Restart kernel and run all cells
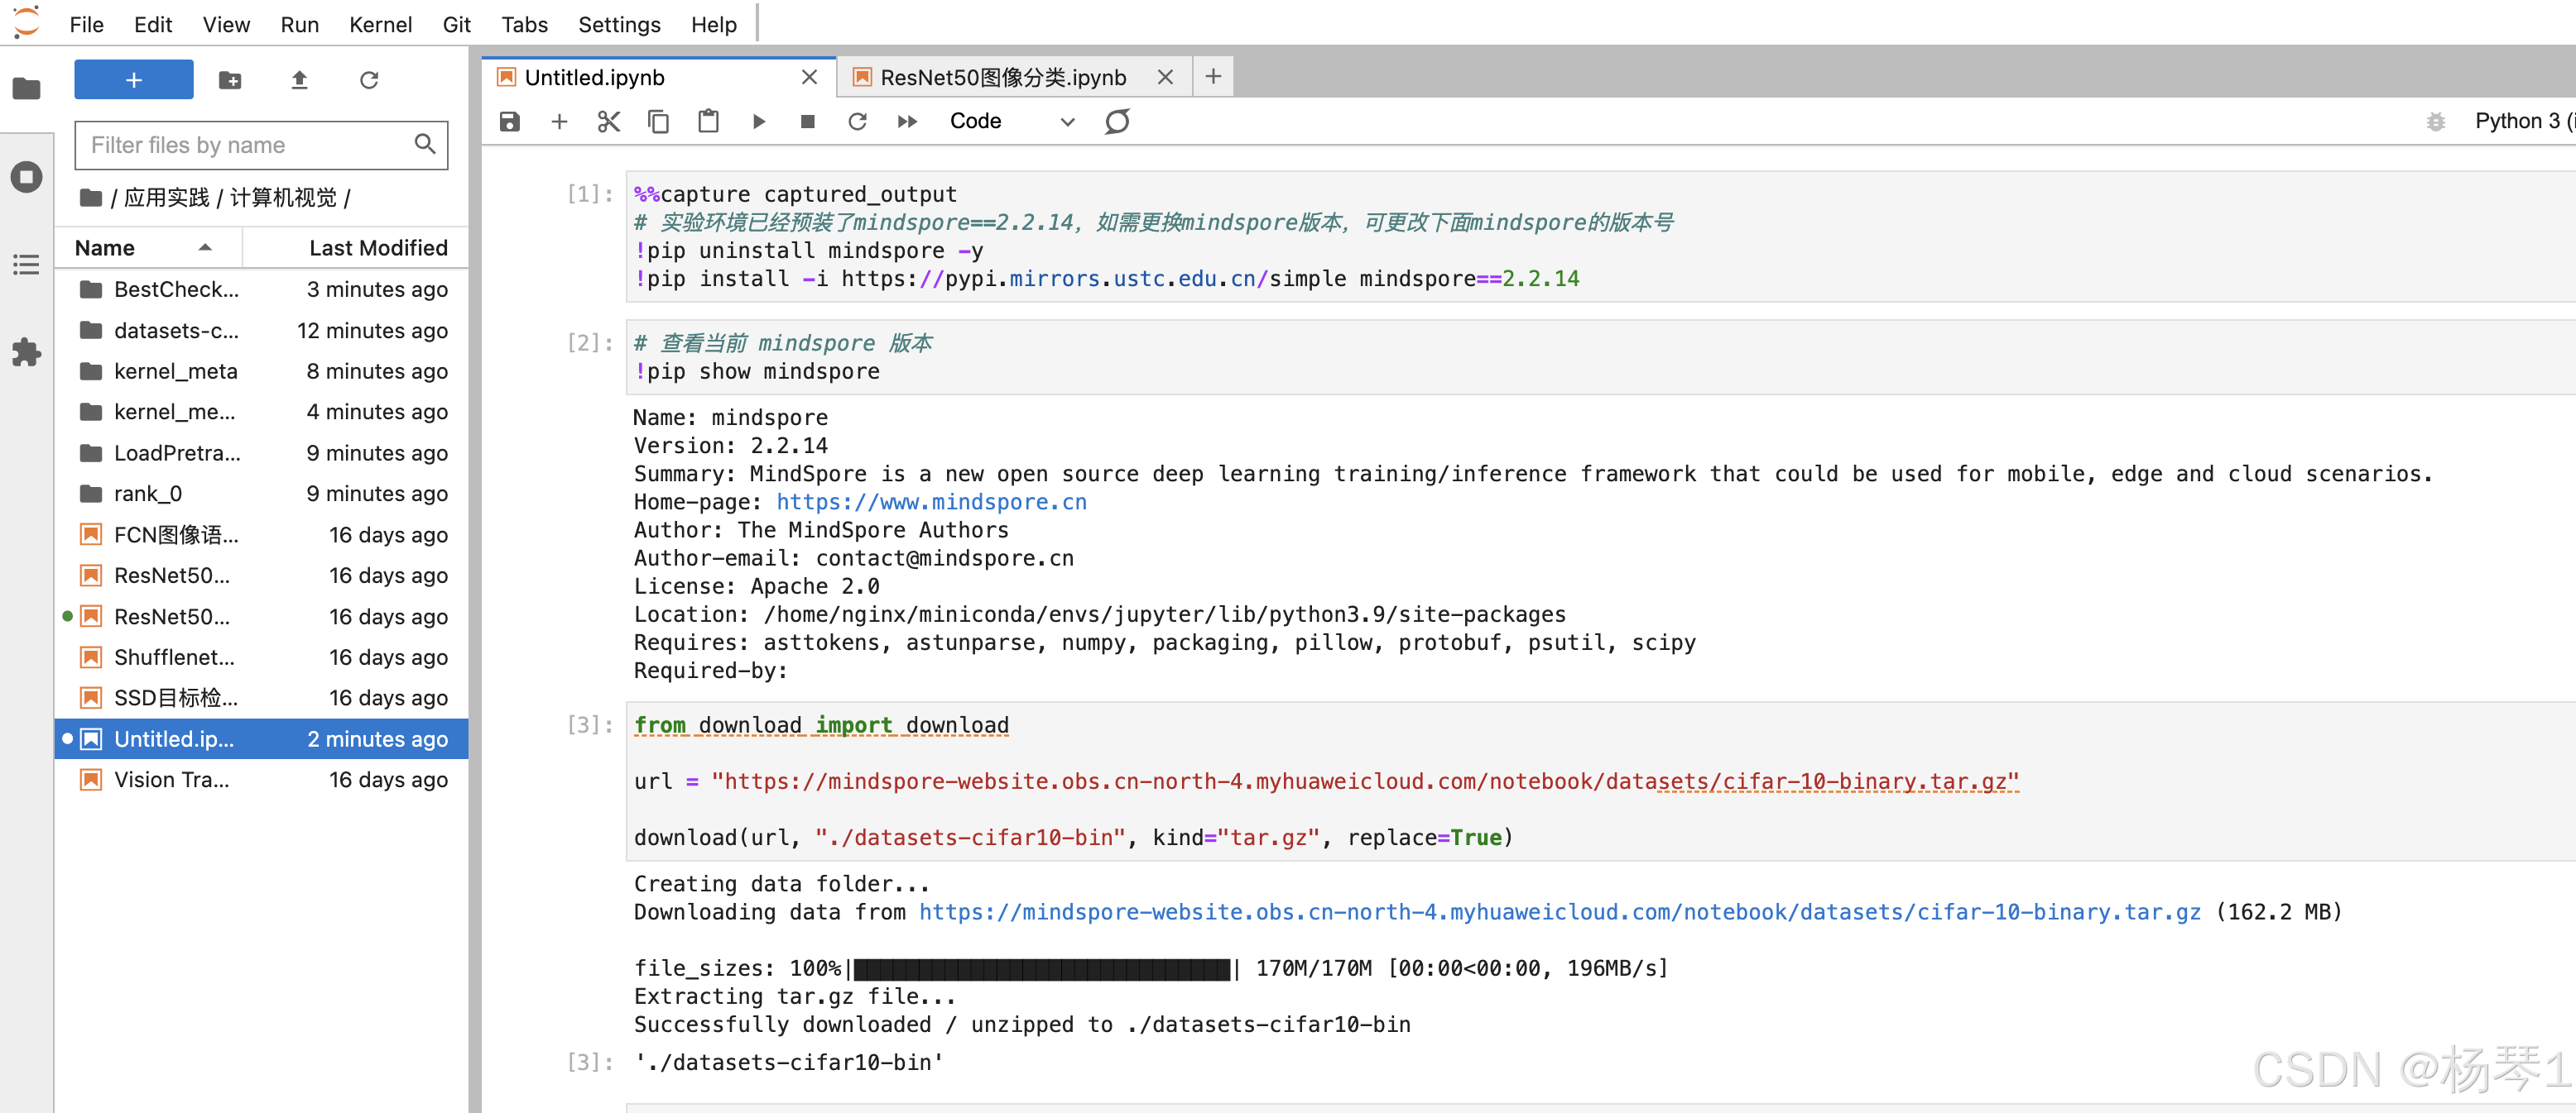Image resolution: width=2576 pixels, height=1113 pixels. 906,122
